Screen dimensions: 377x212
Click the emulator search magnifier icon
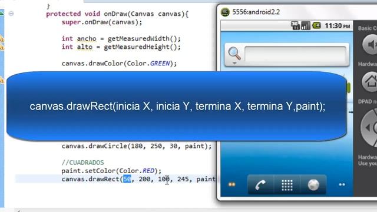[x=234, y=54]
